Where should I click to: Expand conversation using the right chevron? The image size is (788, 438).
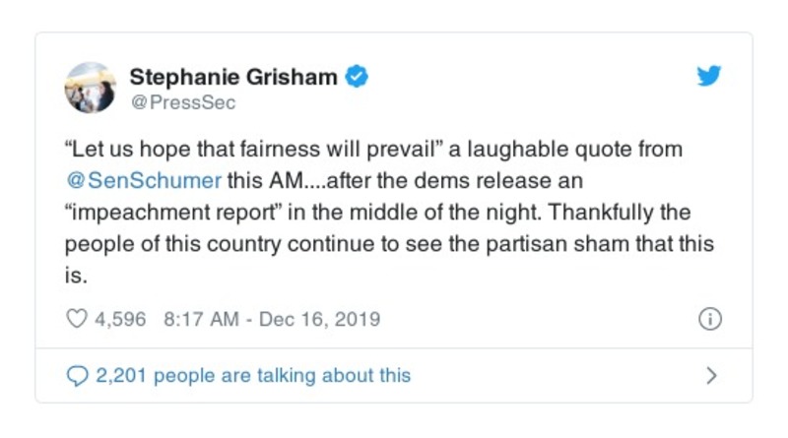click(711, 375)
